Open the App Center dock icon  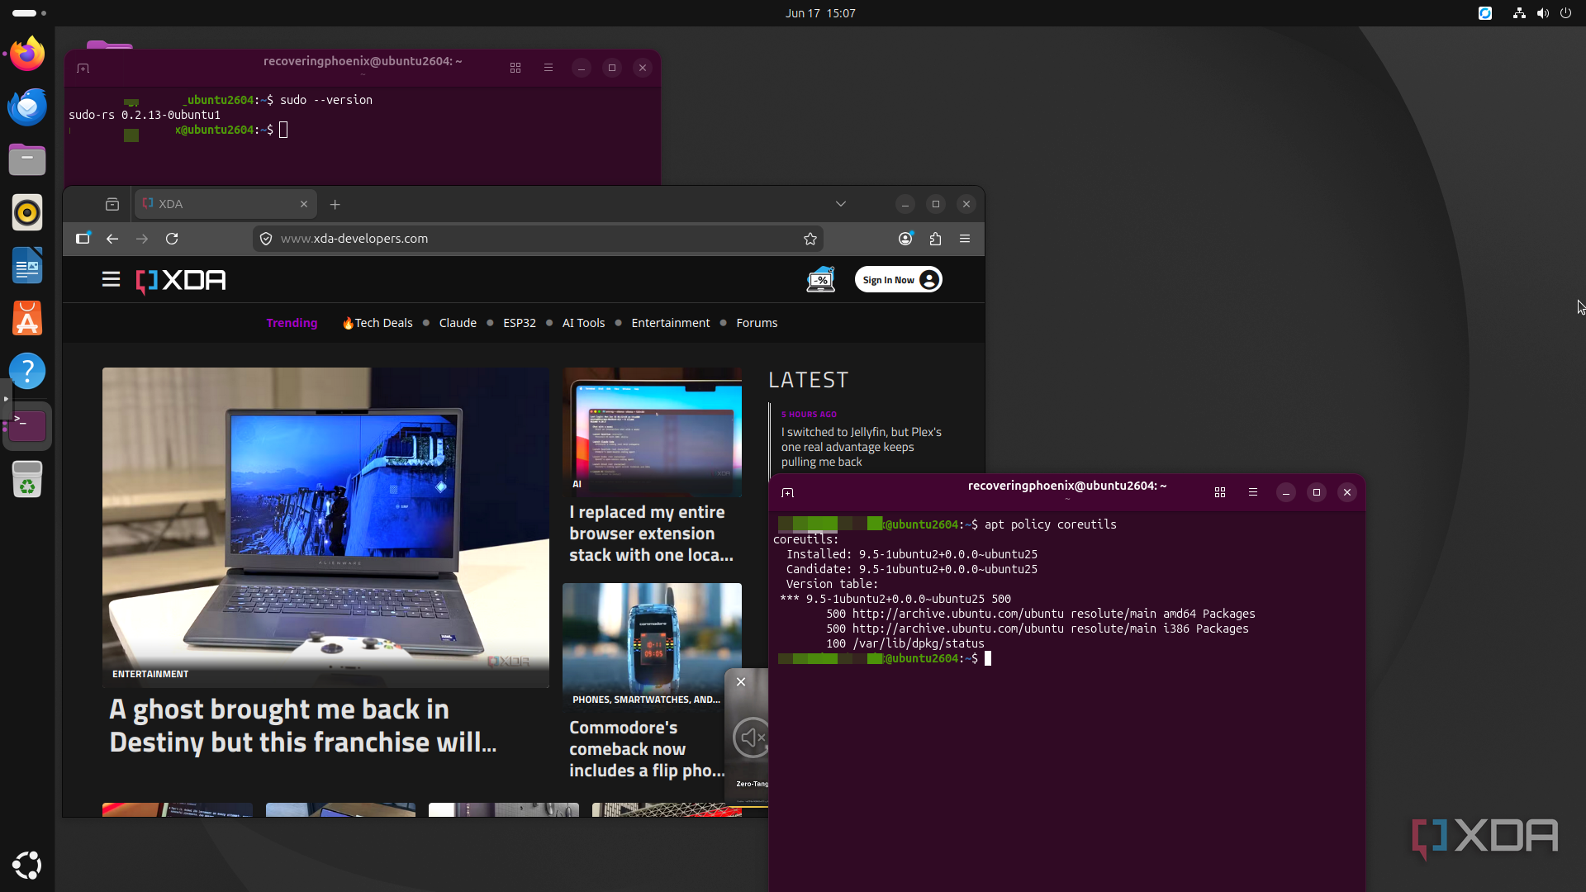[x=27, y=318]
